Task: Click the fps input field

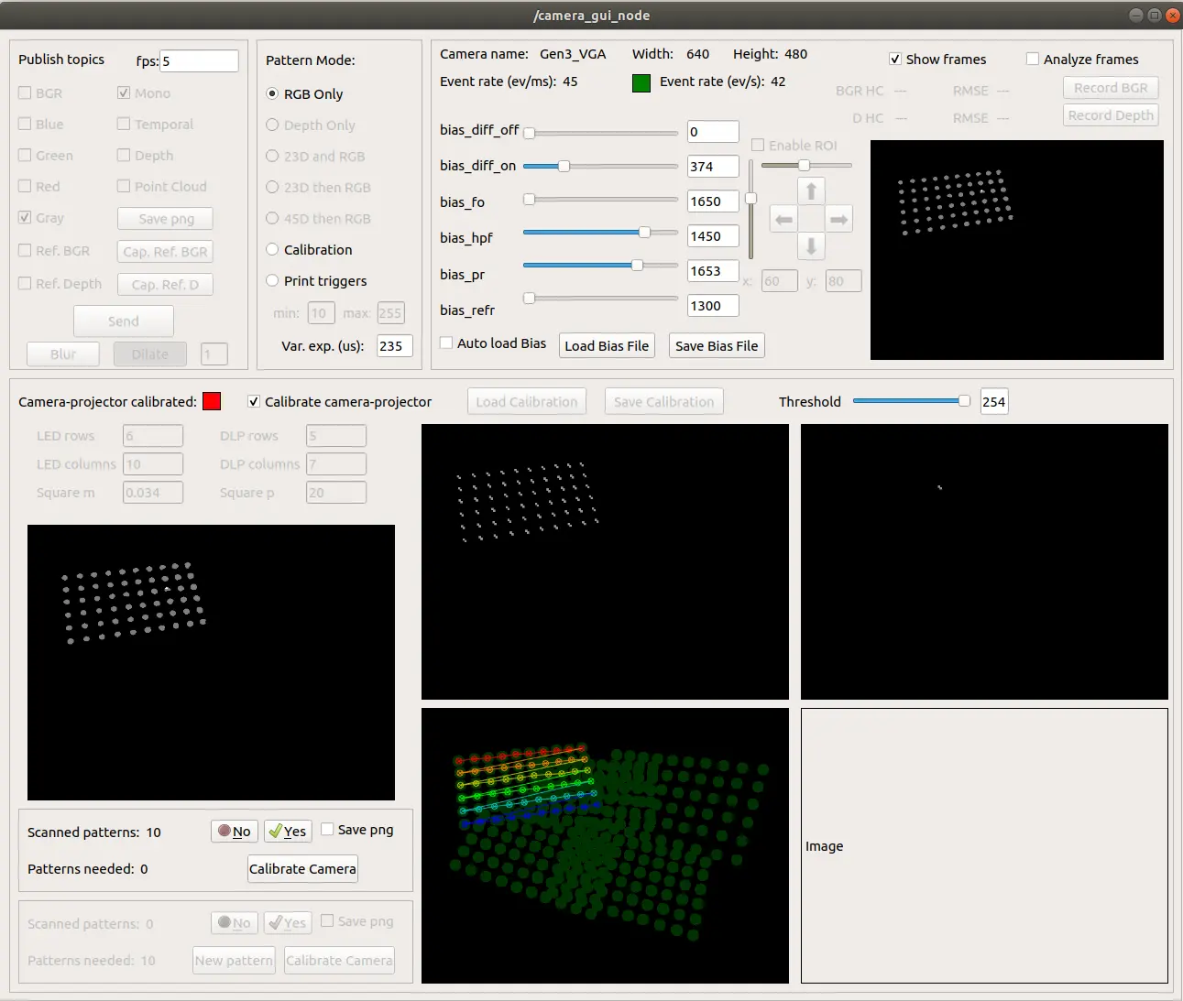Action: (199, 61)
